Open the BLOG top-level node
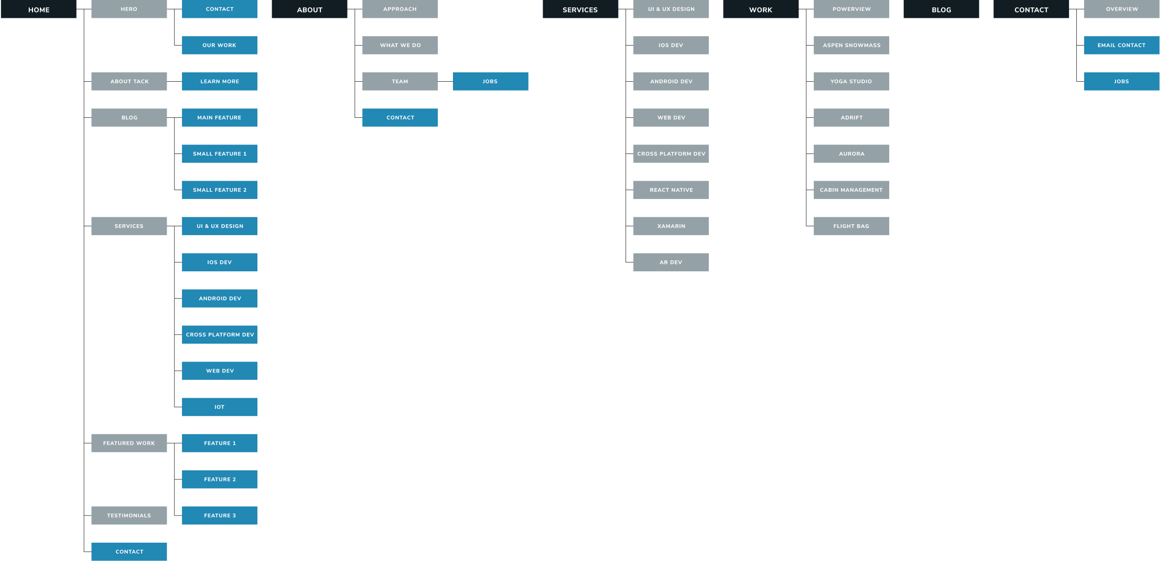 pyautogui.click(x=941, y=9)
